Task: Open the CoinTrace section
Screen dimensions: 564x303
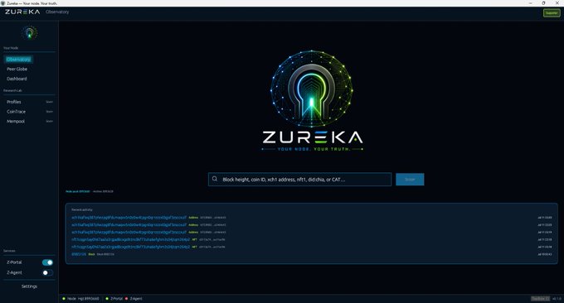Action: click(17, 112)
